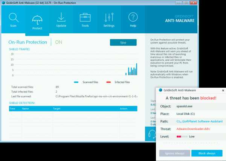Click the spassist.exe object name
Image resolution: width=226 pixels, height=161 pixels.
pyautogui.click(x=184, y=106)
